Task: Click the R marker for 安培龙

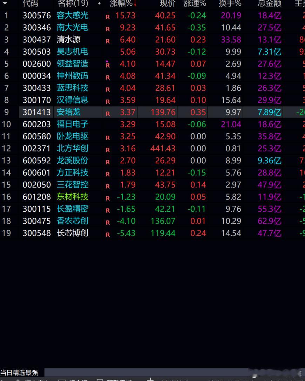Action: [108, 114]
